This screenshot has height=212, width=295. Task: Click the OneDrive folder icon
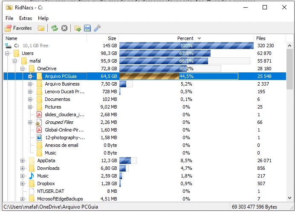pyautogui.click(x=32, y=69)
